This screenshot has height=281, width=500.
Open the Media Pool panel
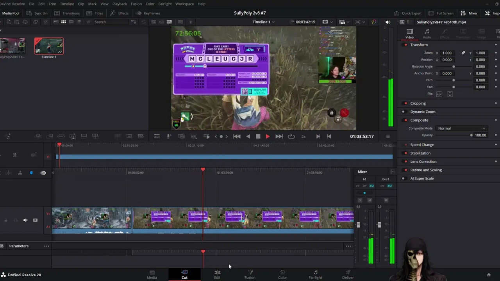[11, 13]
